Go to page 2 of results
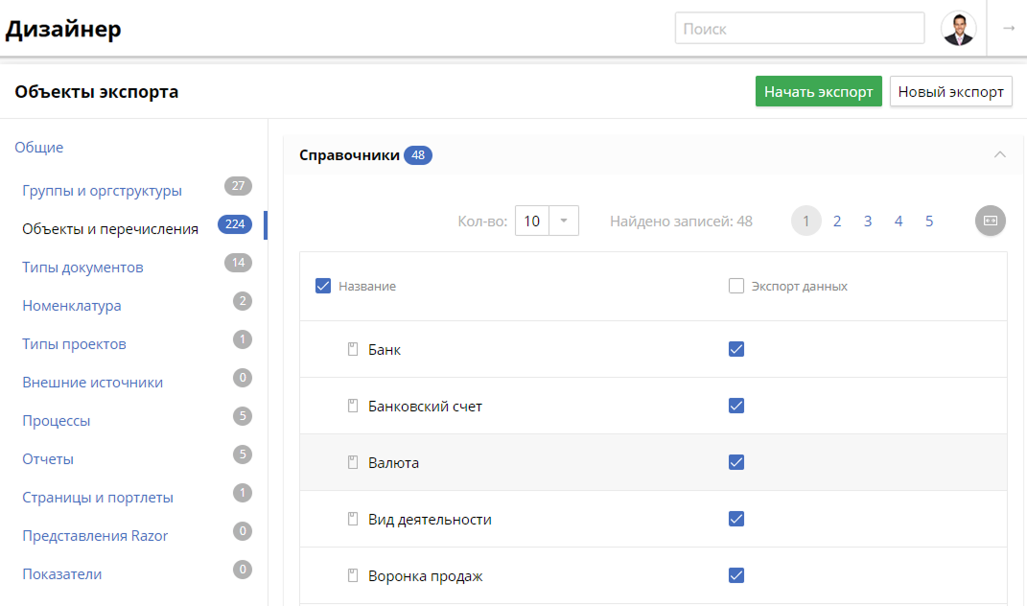This screenshot has height=606, width=1027. pyautogui.click(x=837, y=221)
